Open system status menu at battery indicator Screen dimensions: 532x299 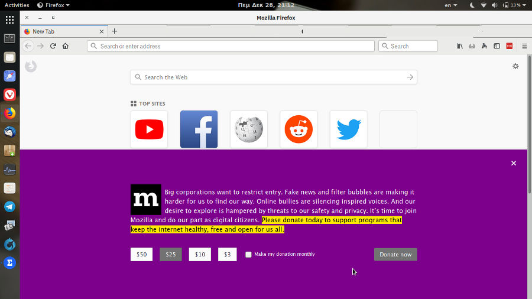pyautogui.click(x=514, y=5)
